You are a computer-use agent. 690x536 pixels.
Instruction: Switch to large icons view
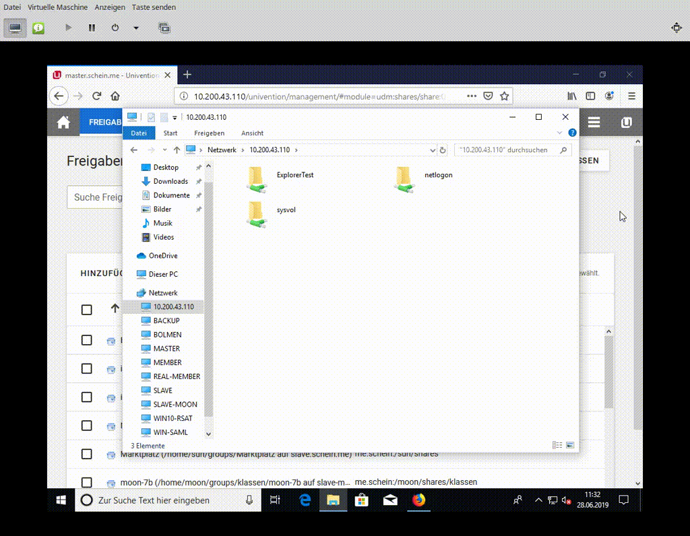(x=570, y=445)
